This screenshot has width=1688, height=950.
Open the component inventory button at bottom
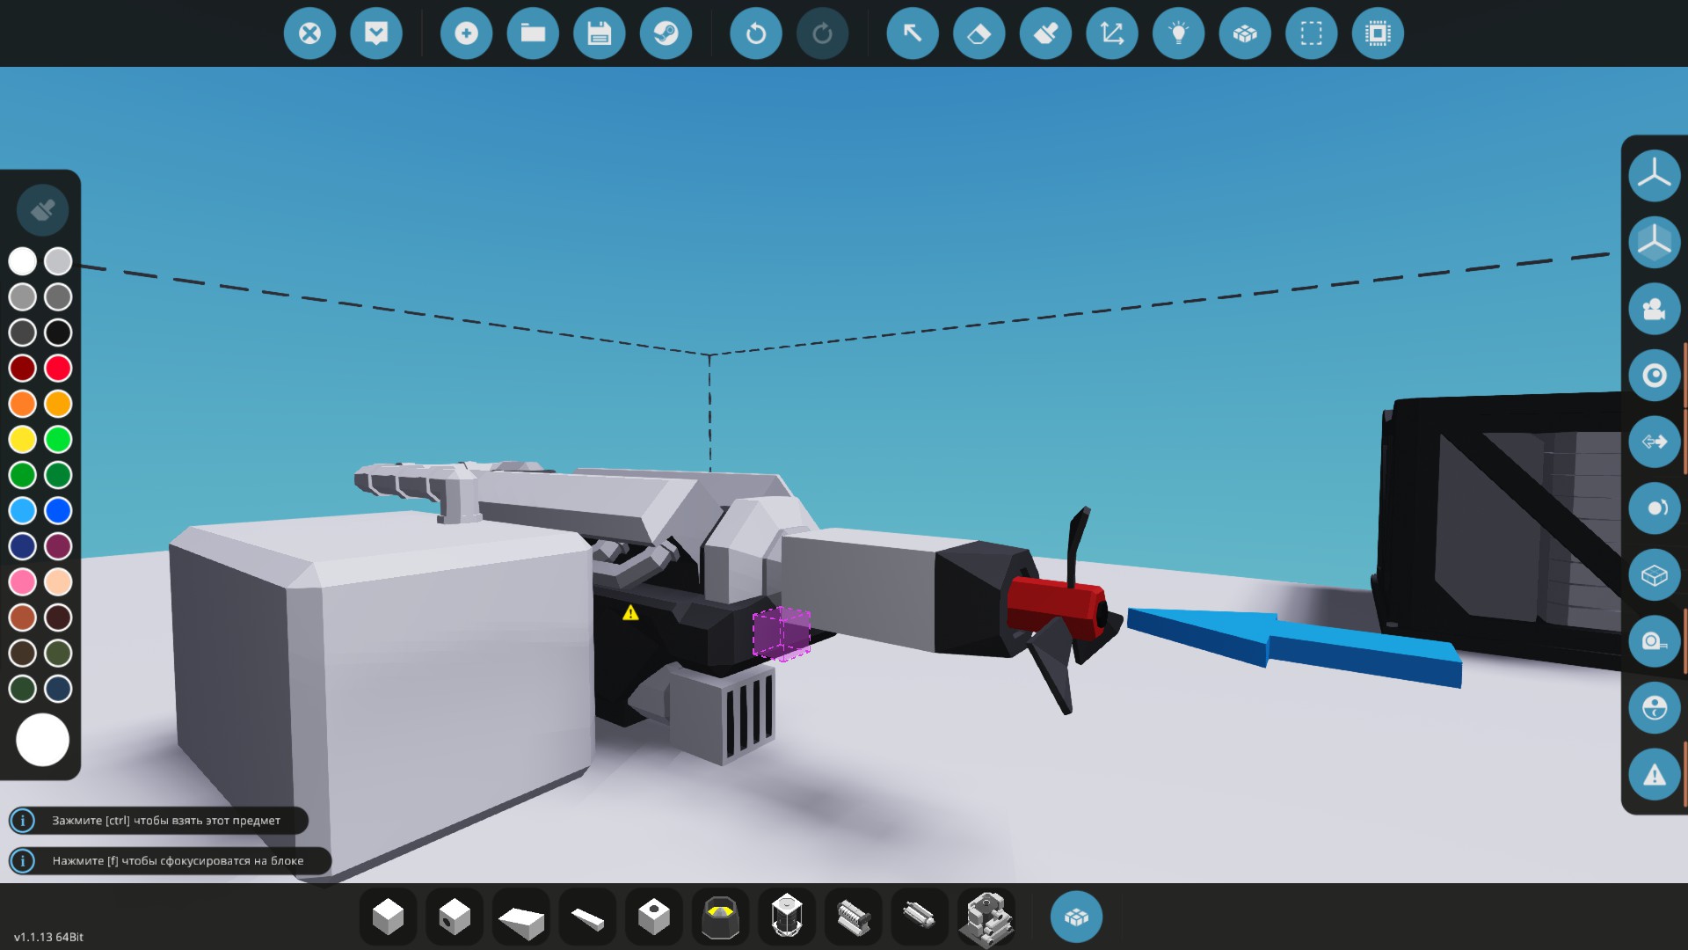coord(1076,917)
